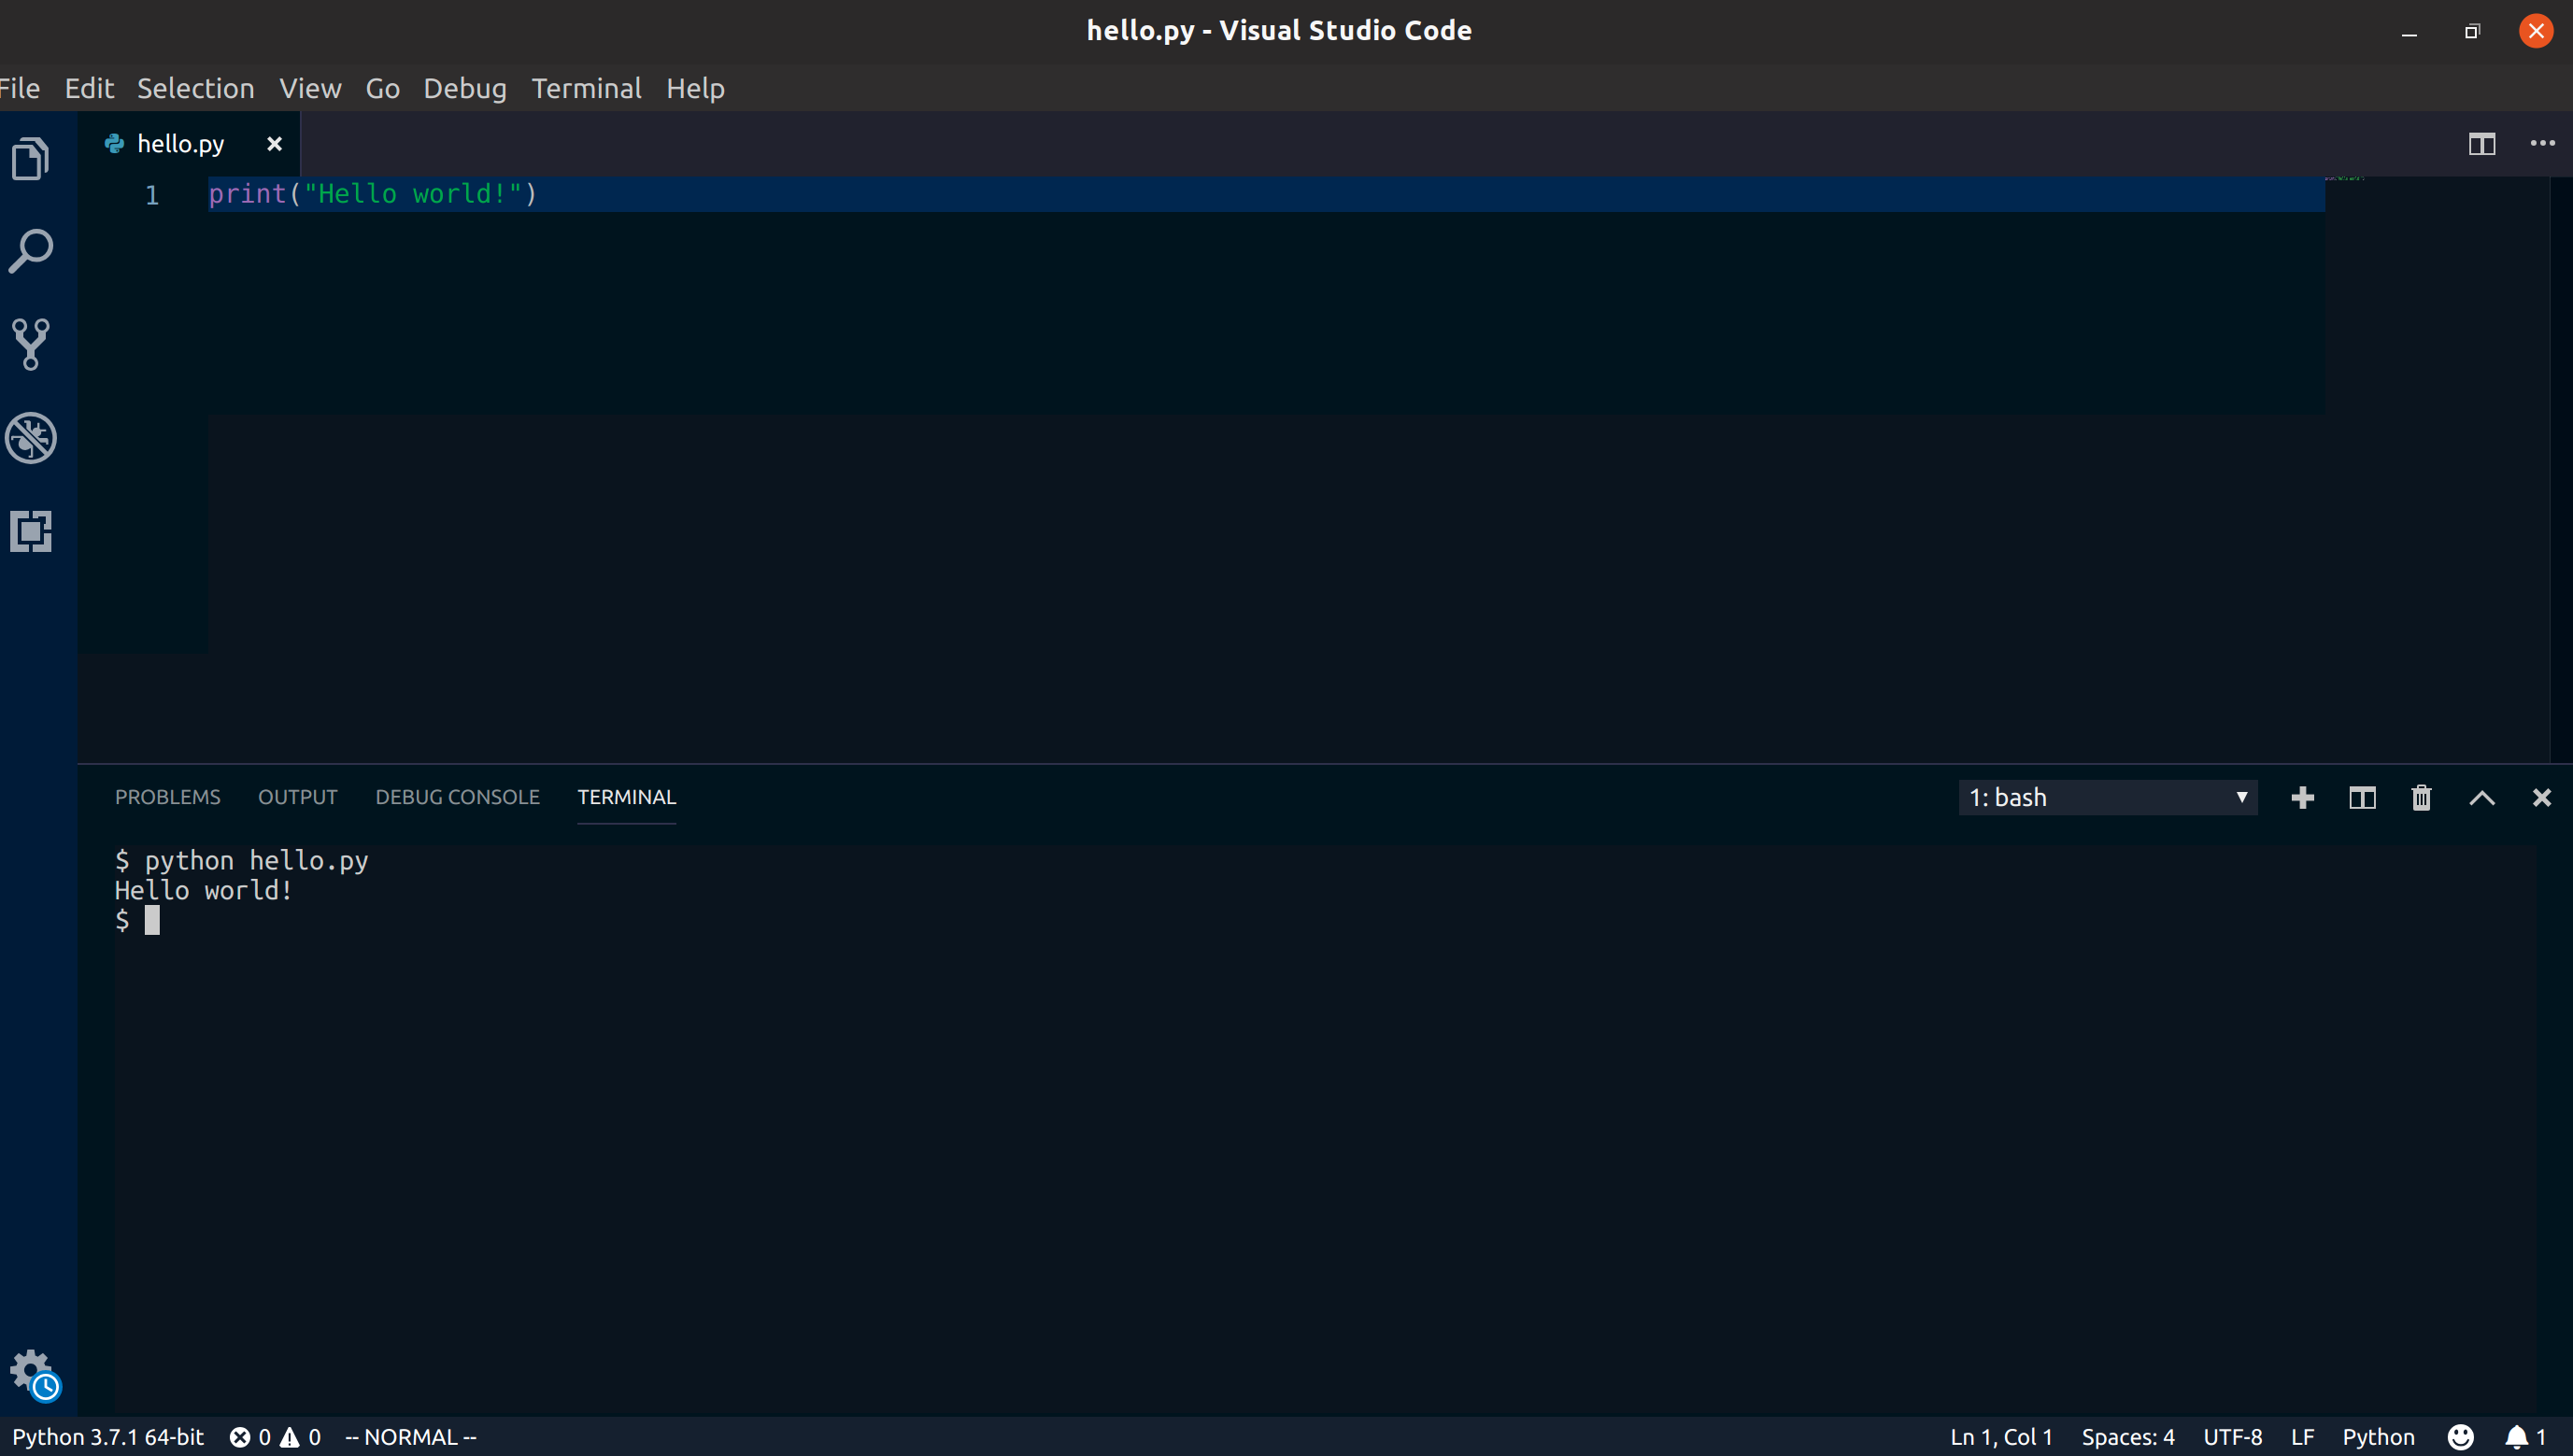The image size is (2573, 1456).
Task: Split the terminal pane
Action: tap(2362, 797)
